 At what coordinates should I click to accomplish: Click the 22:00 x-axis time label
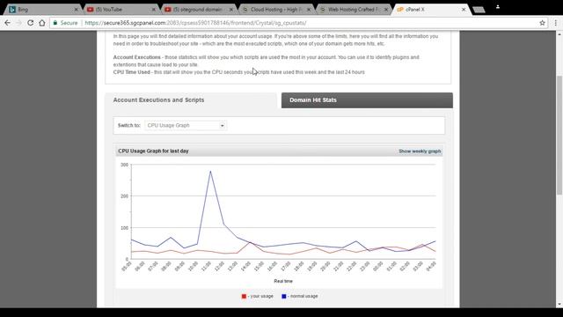tap(352, 266)
